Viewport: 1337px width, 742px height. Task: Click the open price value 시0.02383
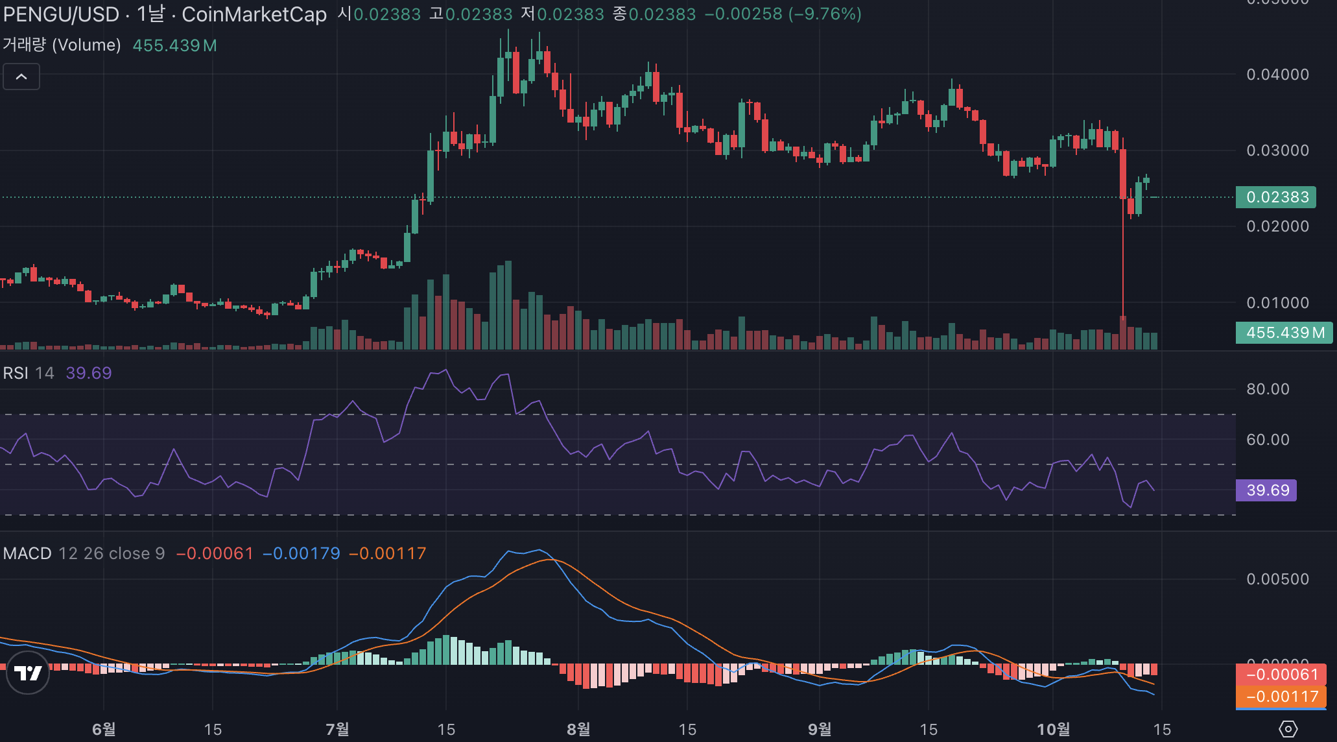[379, 14]
